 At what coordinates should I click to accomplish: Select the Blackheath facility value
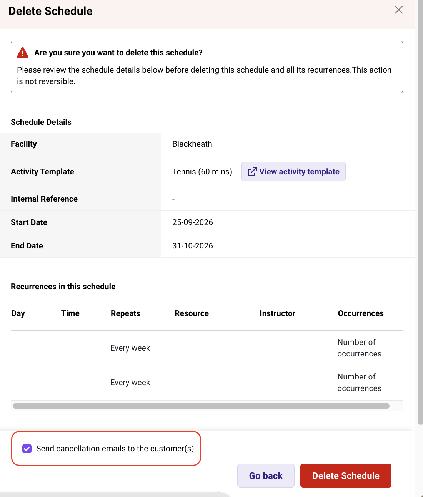(192, 144)
